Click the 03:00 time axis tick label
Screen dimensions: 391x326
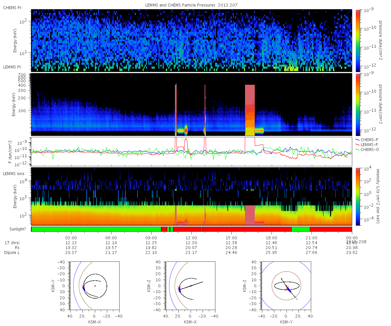tap(71, 238)
